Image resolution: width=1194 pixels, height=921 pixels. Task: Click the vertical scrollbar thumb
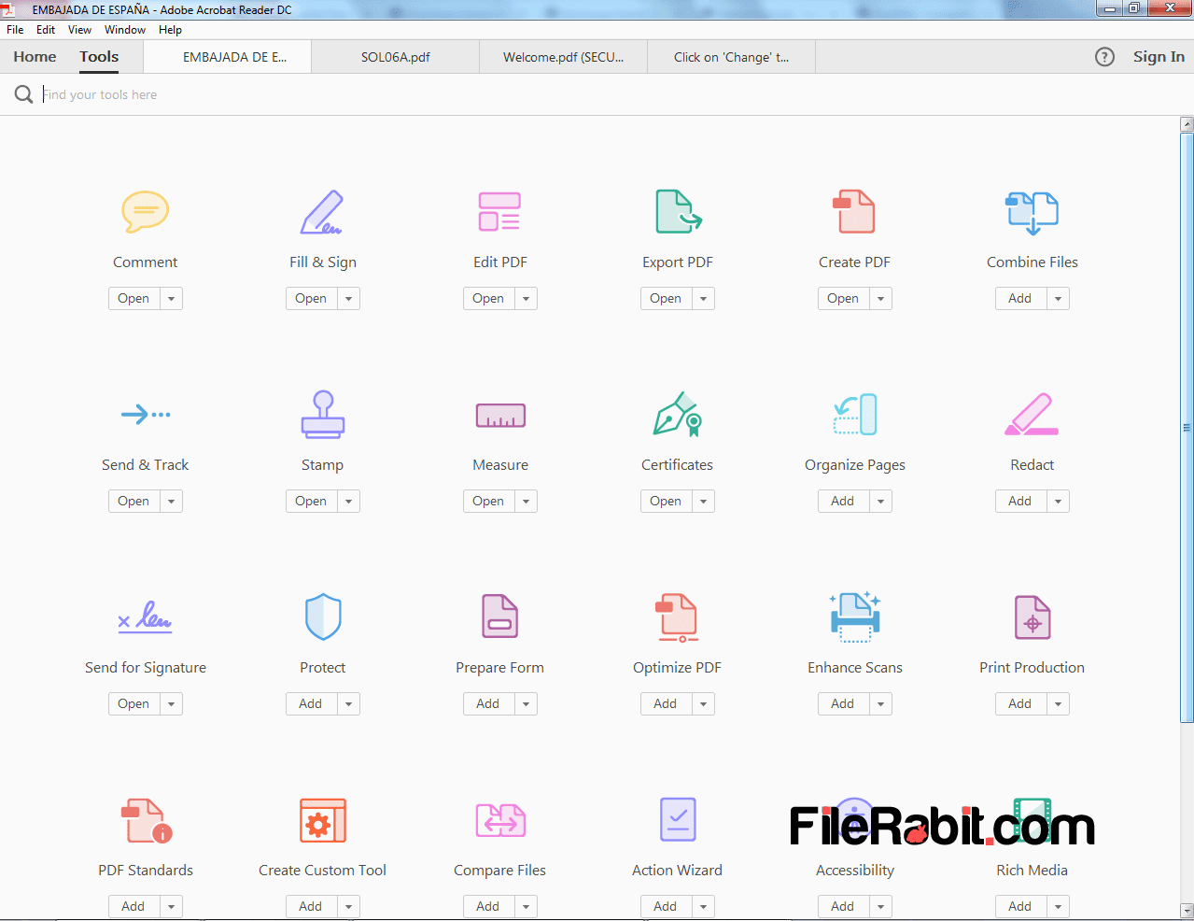click(1187, 427)
